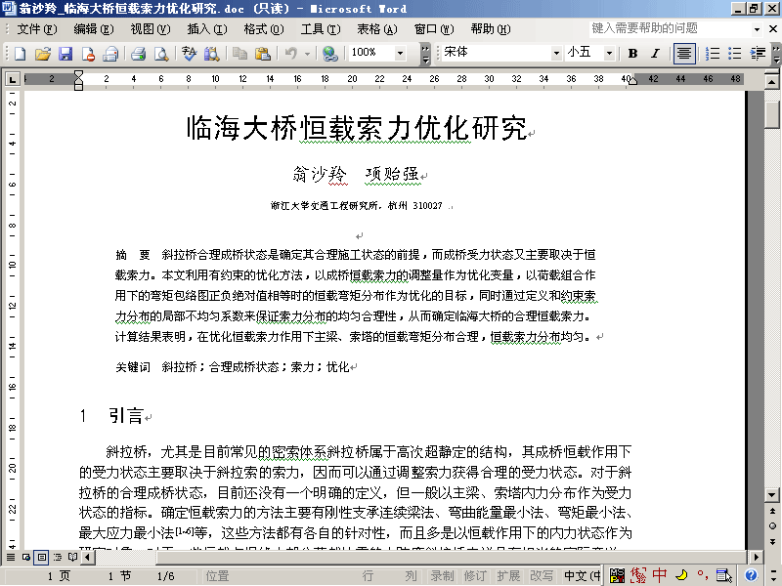
Task: Click the New Blank Document icon
Action: (20, 54)
